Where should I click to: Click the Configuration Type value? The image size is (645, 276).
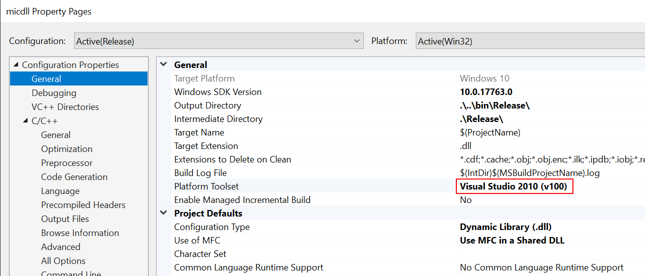(x=505, y=227)
